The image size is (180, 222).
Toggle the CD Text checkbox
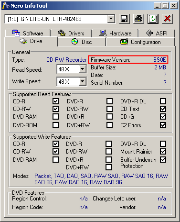163,109
